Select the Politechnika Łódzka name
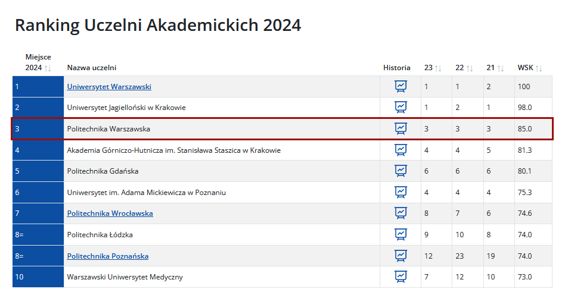Screen dimensions: 568x308 coord(100,235)
